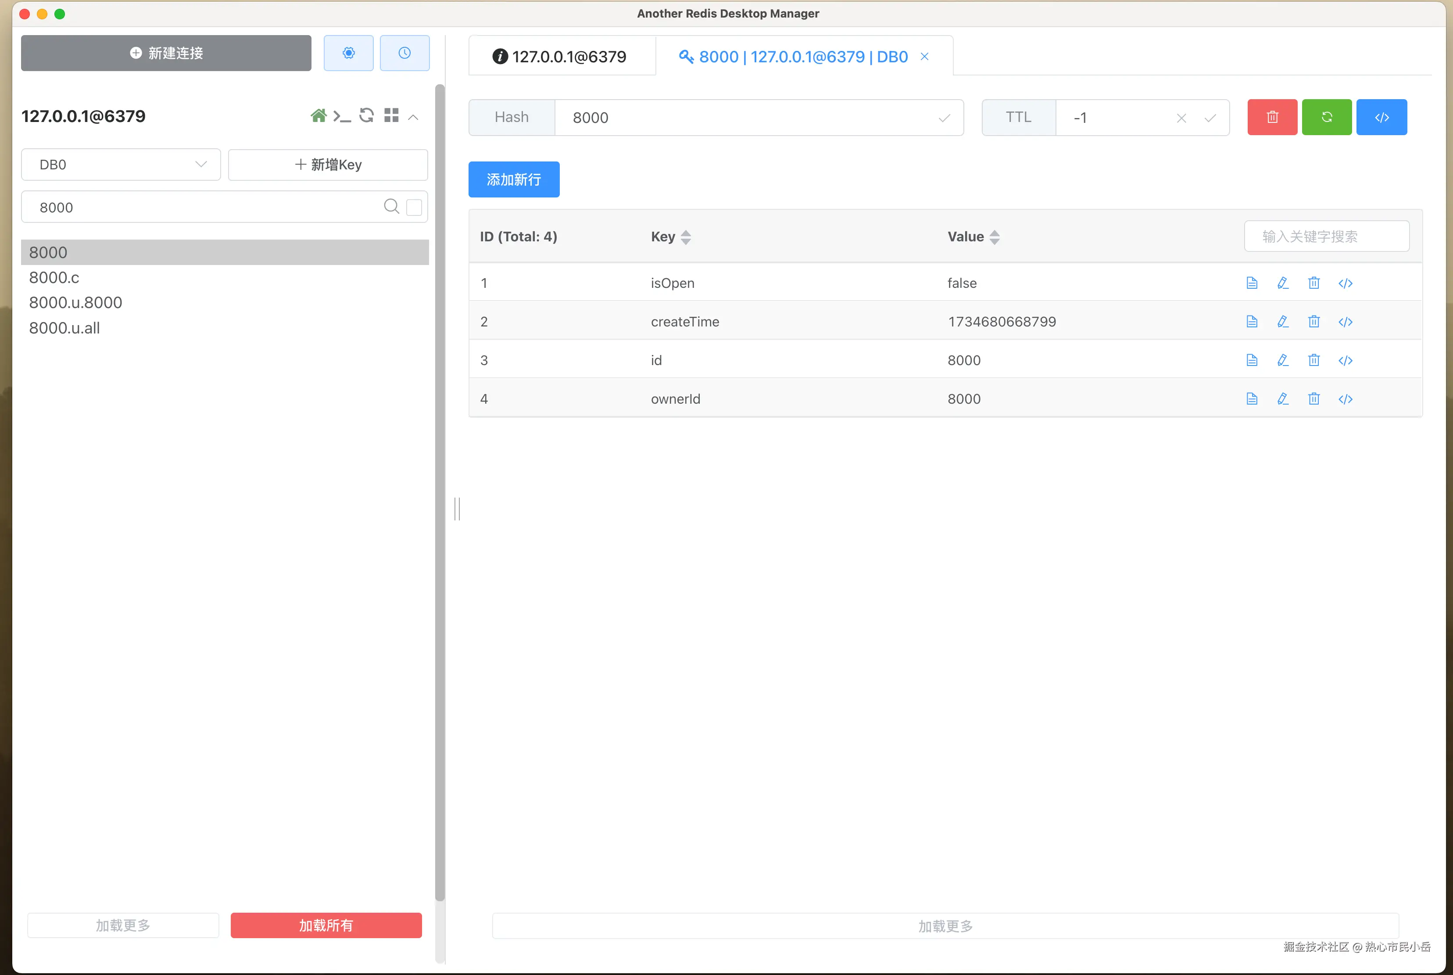Collapse the 127.0.0.1@6379 connection
The width and height of the screenshot is (1453, 975).
click(413, 117)
